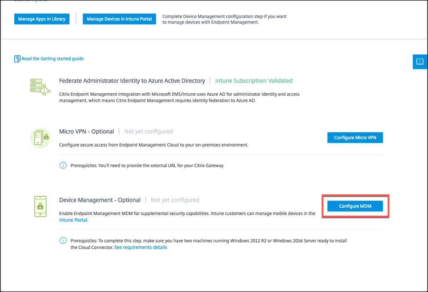Click the Manage Devices in Intune Portal button
The image size is (428, 292).
coord(119,19)
